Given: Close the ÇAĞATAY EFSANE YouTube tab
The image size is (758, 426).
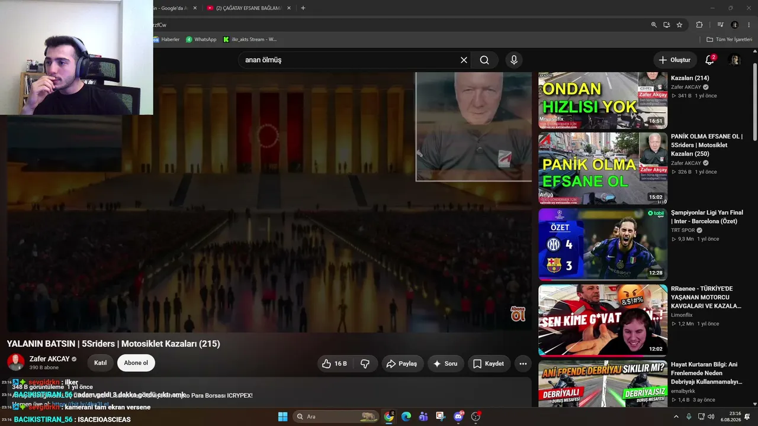Looking at the screenshot, I should pos(288,8).
